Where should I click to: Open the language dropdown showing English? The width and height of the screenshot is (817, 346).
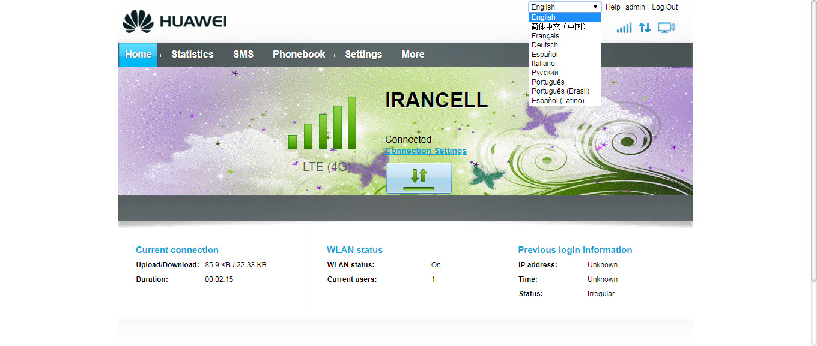point(565,7)
